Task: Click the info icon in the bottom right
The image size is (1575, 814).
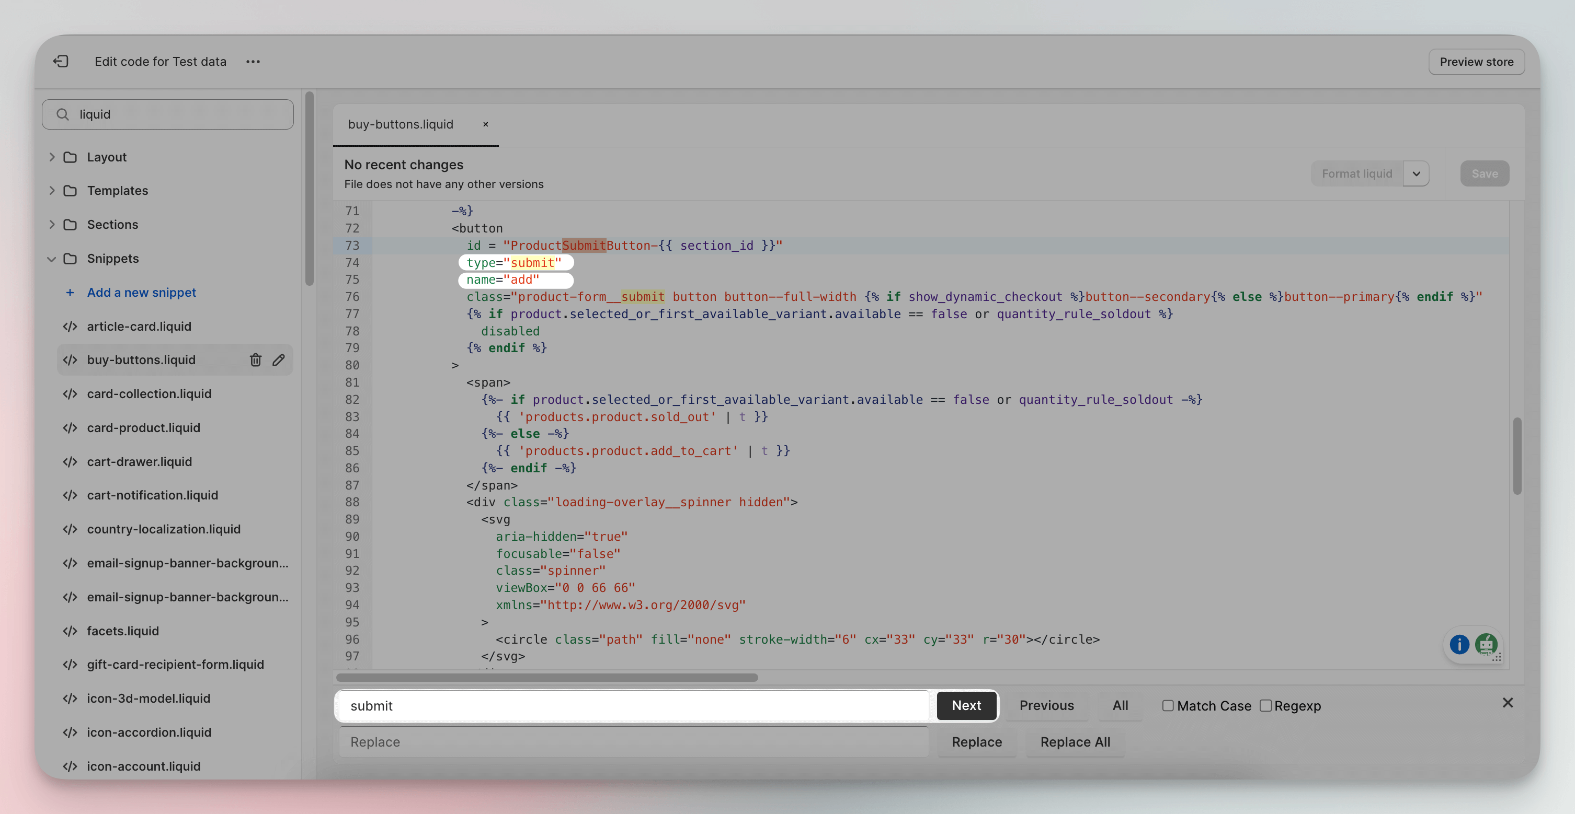Action: coord(1459,645)
